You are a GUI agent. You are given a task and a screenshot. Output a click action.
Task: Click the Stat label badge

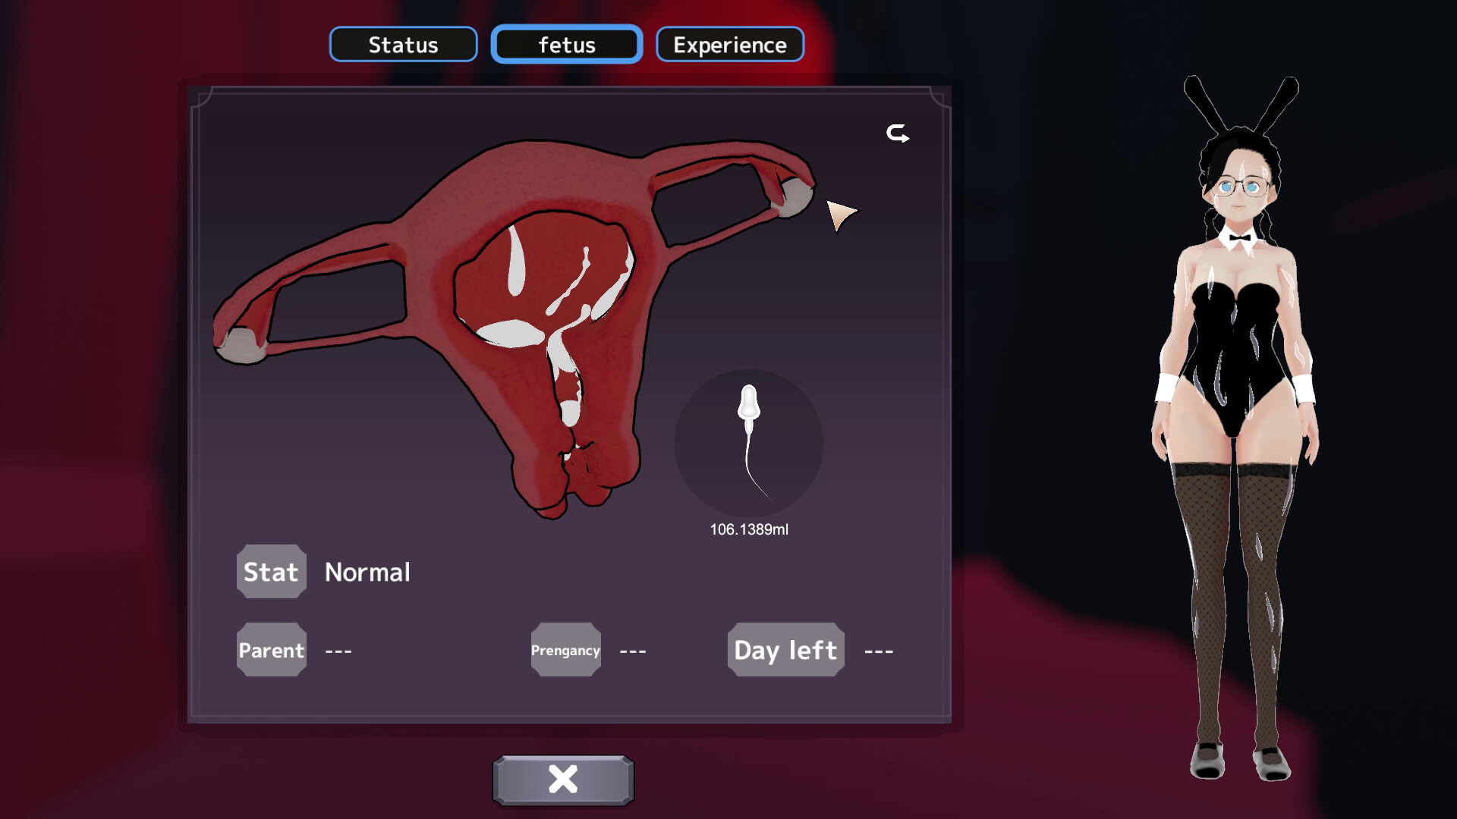pos(272,572)
